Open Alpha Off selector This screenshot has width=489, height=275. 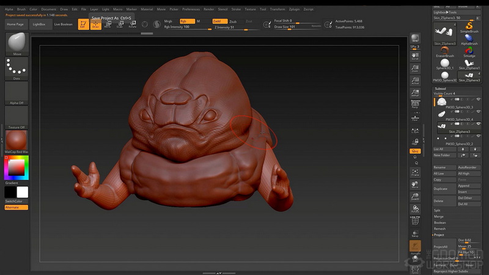pos(17,93)
